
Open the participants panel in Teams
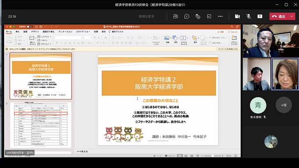[175, 16]
